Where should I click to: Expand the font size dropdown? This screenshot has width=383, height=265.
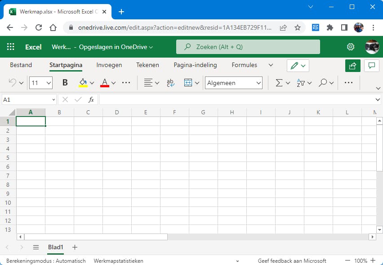(49, 83)
